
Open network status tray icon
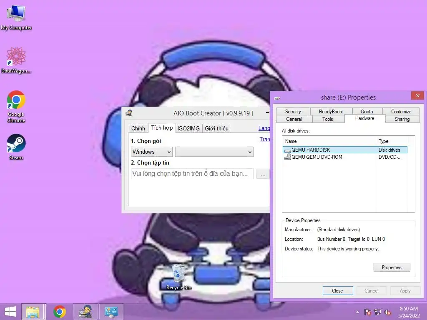(378, 312)
